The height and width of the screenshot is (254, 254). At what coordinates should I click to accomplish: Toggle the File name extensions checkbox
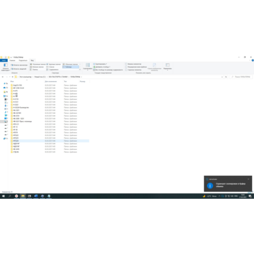[126, 67]
